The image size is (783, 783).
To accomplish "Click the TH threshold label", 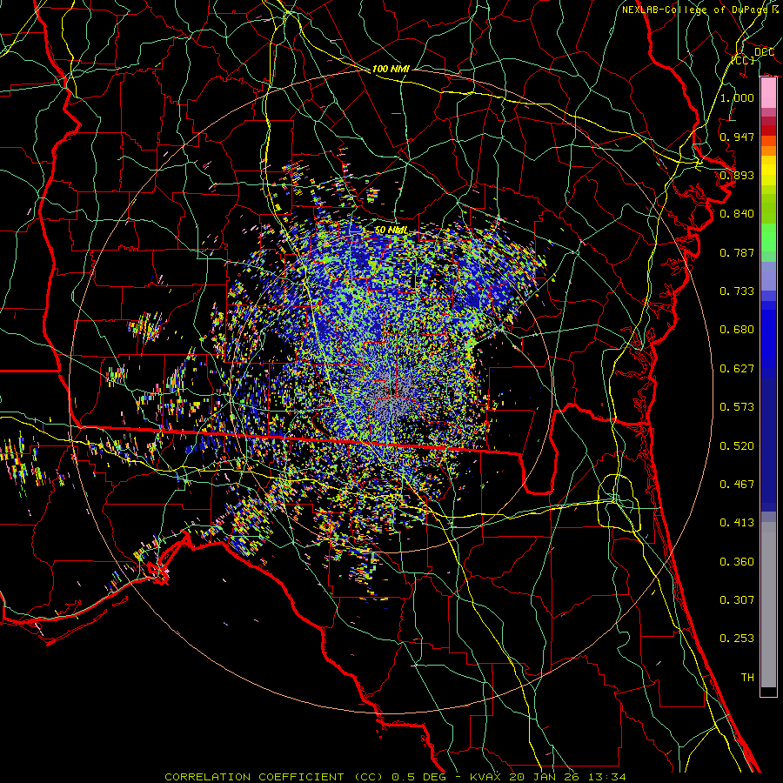I will pos(747,678).
